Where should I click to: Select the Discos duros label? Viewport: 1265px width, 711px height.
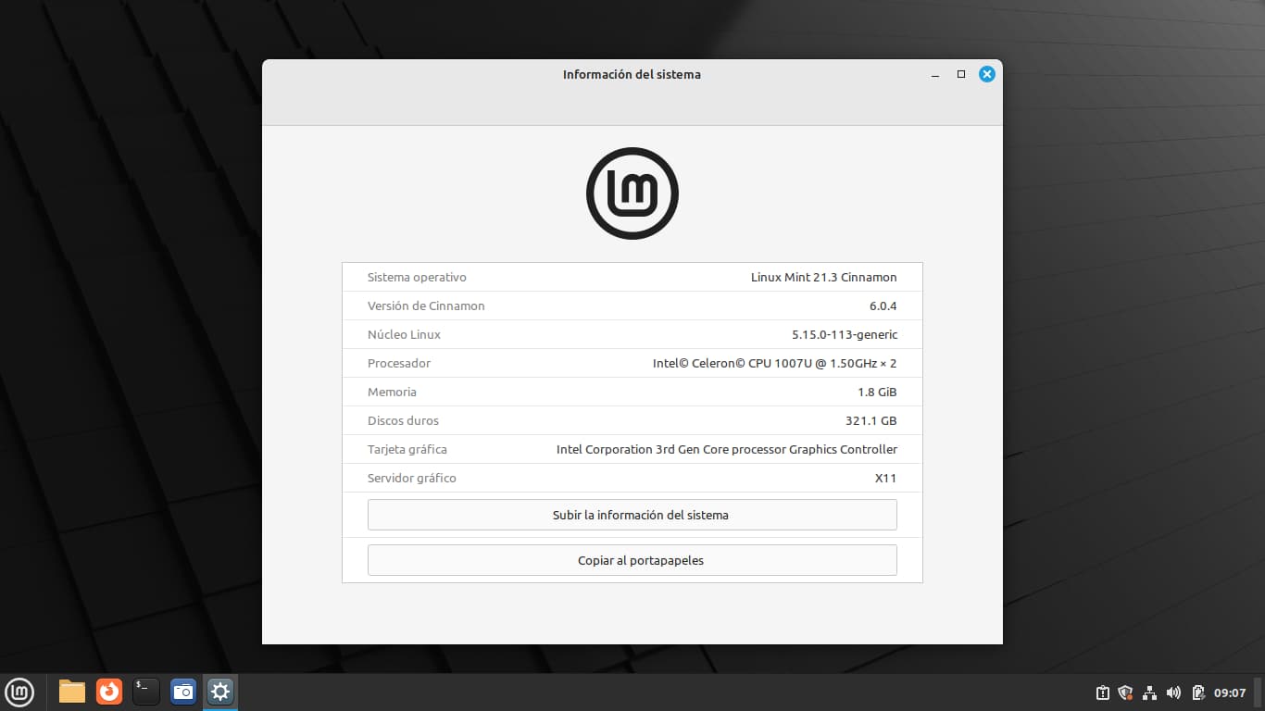point(403,420)
